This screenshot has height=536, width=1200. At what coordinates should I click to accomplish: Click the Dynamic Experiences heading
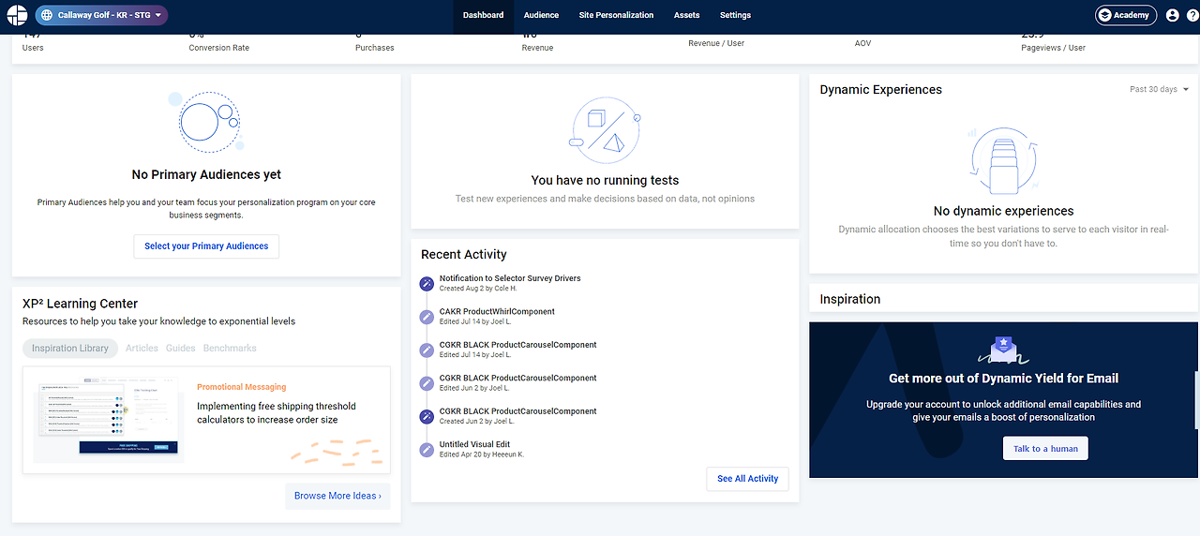tap(881, 90)
